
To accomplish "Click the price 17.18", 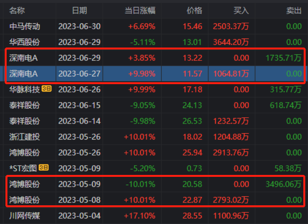I will point(192,90).
